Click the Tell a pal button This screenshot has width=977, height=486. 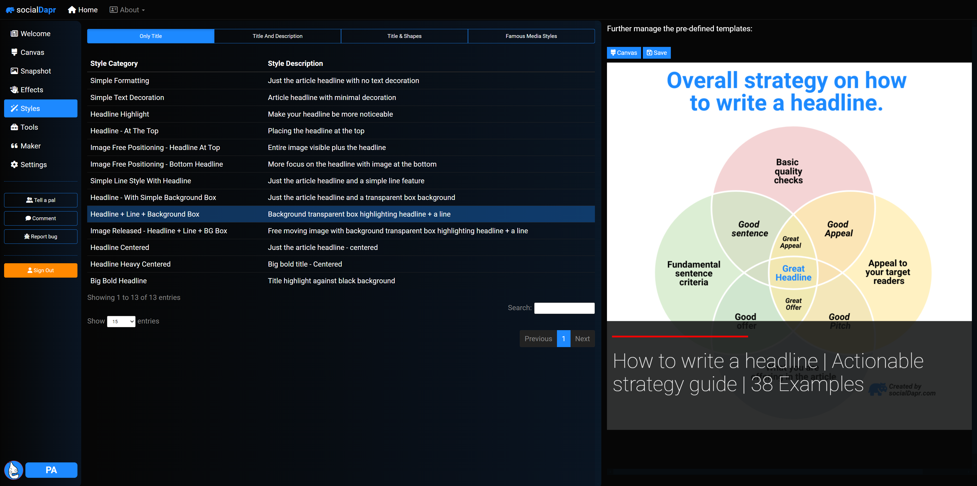tap(41, 200)
